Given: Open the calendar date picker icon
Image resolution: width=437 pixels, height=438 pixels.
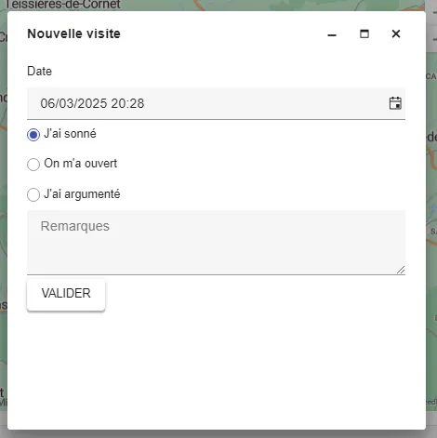Looking at the screenshot, I should tap(395, 103).
